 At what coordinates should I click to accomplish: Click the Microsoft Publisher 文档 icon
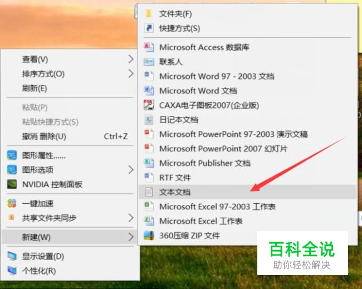pyautogui.click(x=149, y=163)
